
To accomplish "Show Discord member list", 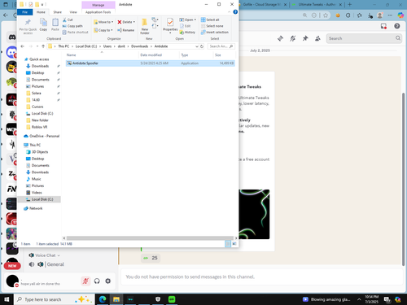I will pyautogui.click(x=317, y=38).
